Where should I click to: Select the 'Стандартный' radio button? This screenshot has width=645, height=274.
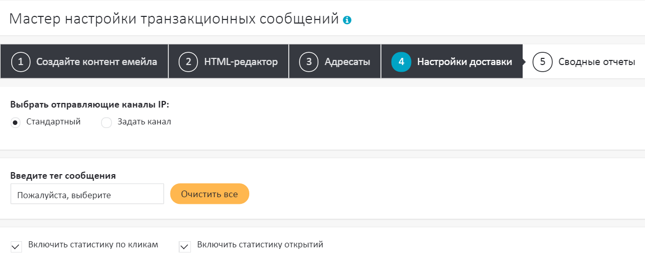click(15, 123)
